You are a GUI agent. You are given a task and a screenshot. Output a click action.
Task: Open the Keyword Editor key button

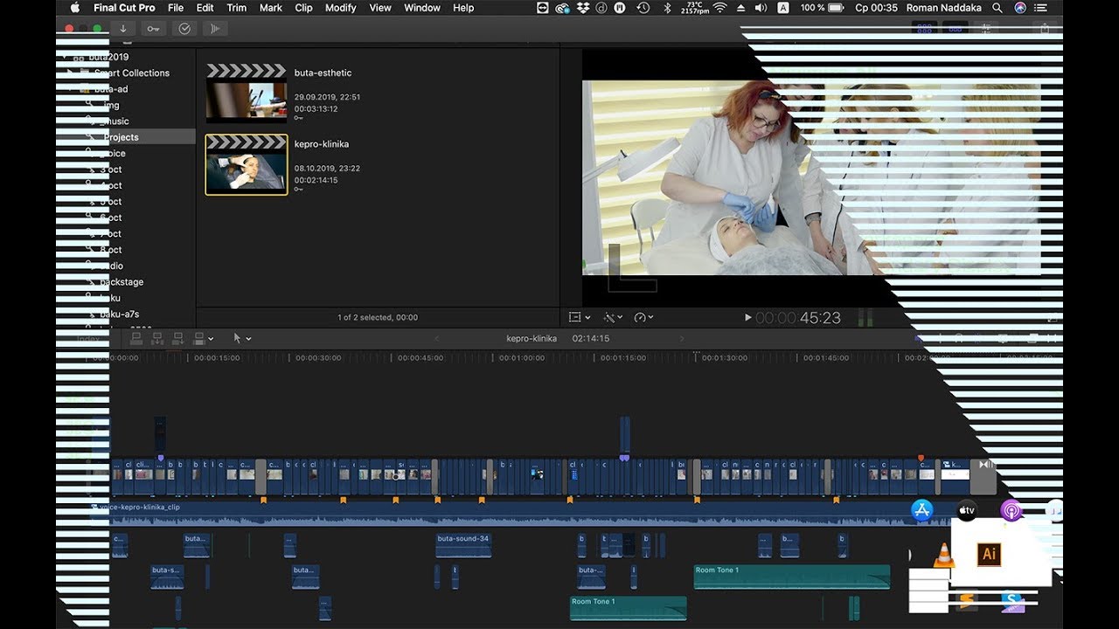[x=153, y=29]
